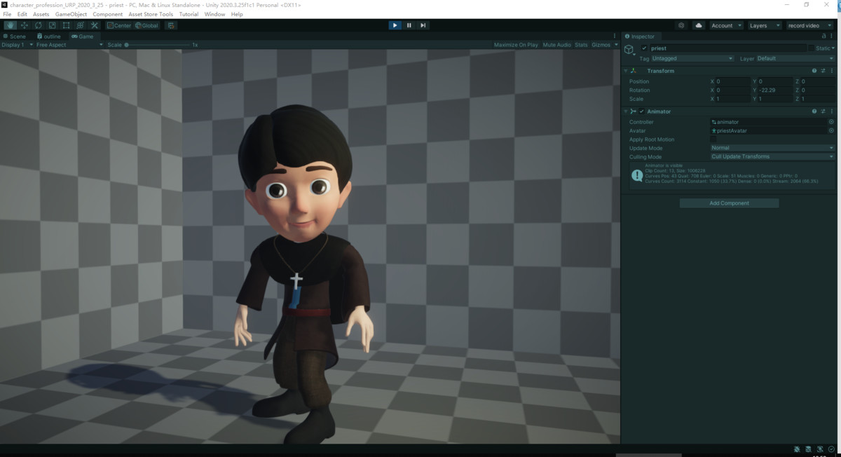Open the Culling Mode dropdown
Viewport: 841px width, 457px height.
click(x=772, y=157)
